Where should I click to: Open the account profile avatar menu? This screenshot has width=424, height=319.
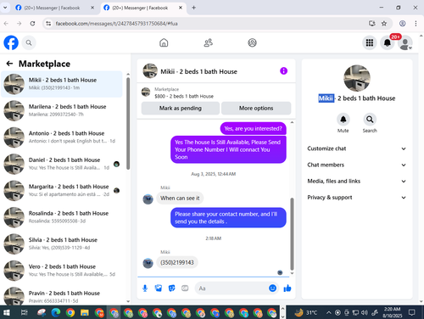point(405,42)
